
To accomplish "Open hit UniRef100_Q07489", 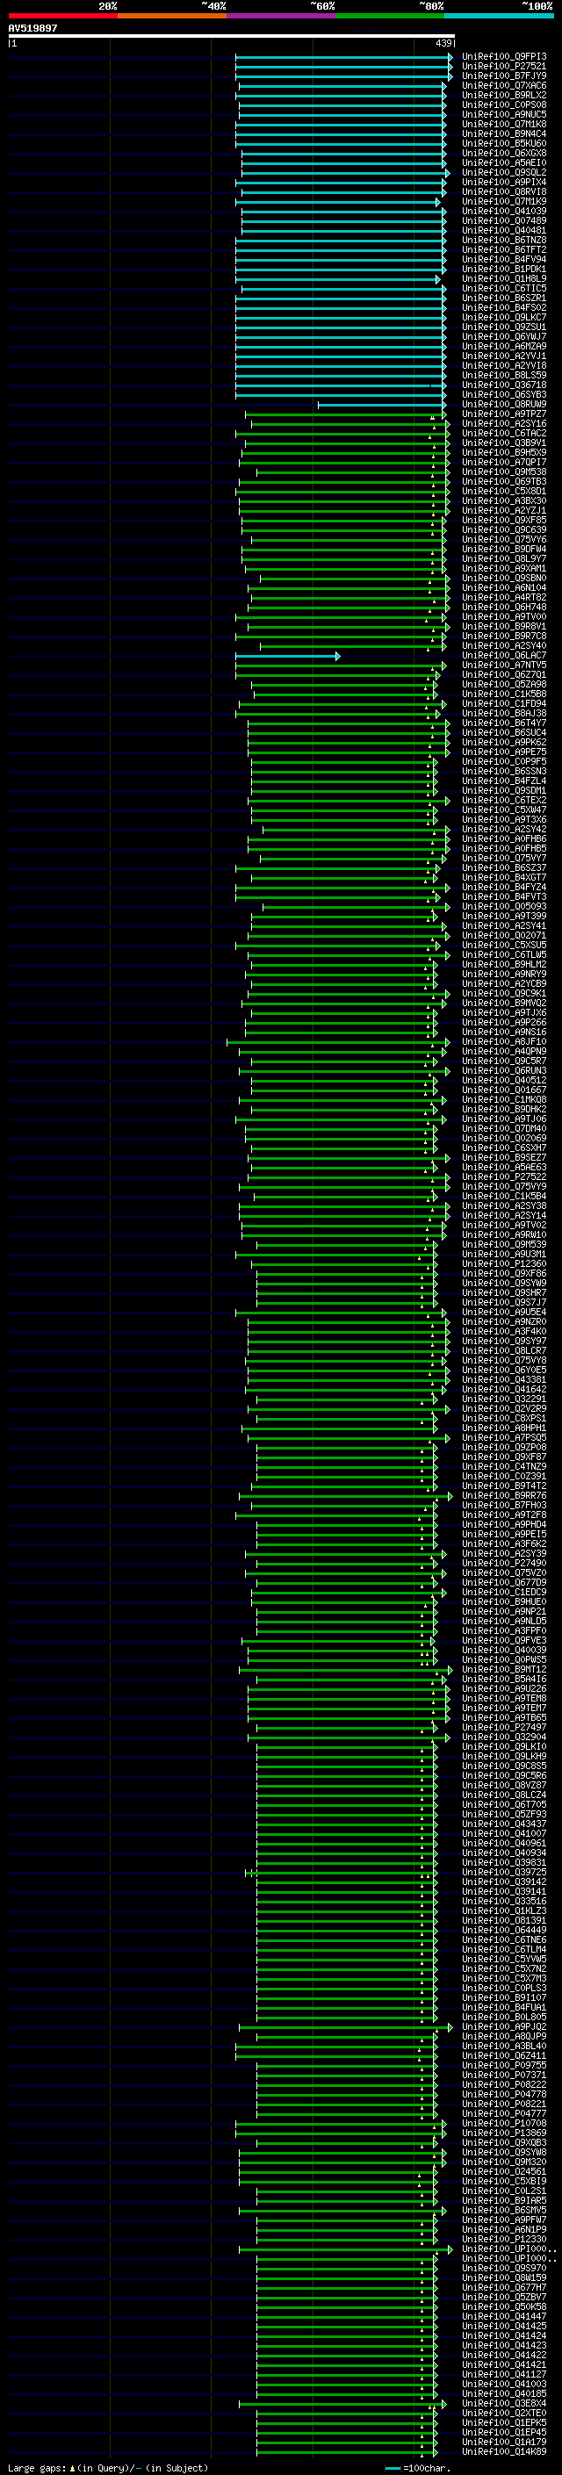I will [x=503, y=221].
